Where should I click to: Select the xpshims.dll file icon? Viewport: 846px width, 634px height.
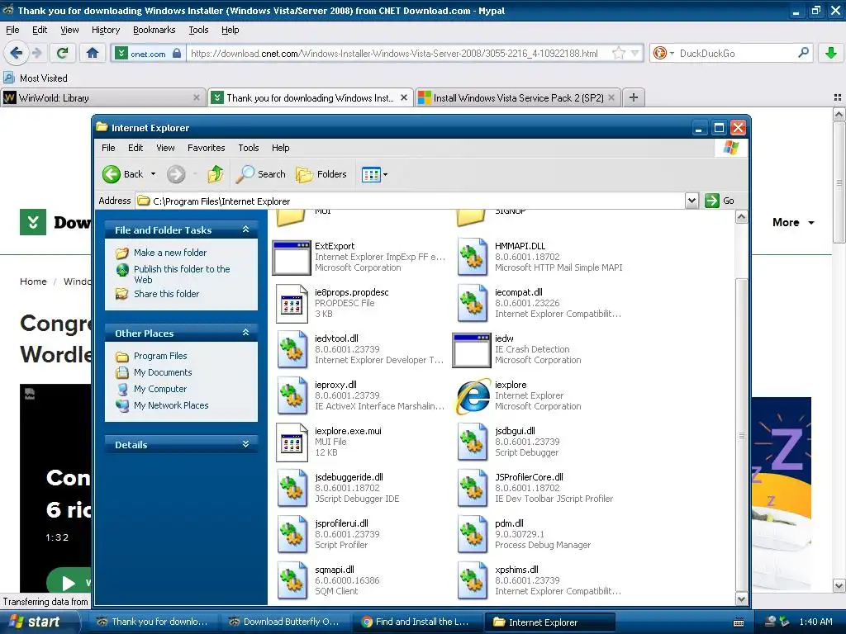click(x=473, y=582)
